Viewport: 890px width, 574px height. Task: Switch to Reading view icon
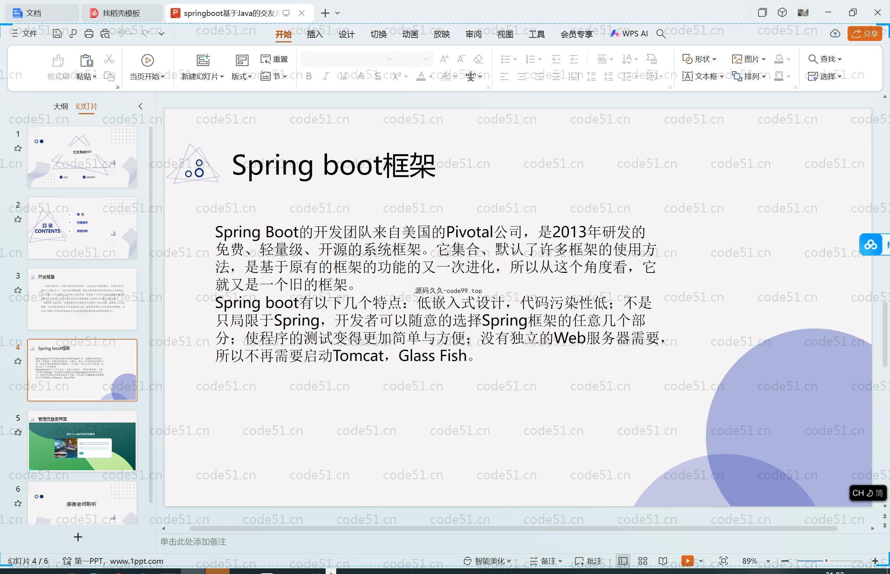pyautogui.click(x=663, y=561)
